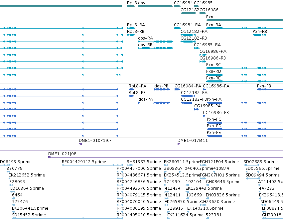
Task: Pick the CG16986-PA protein label
Action: [x=216, y=86]
